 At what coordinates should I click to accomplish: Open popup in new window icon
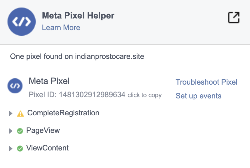coord(234,18)
